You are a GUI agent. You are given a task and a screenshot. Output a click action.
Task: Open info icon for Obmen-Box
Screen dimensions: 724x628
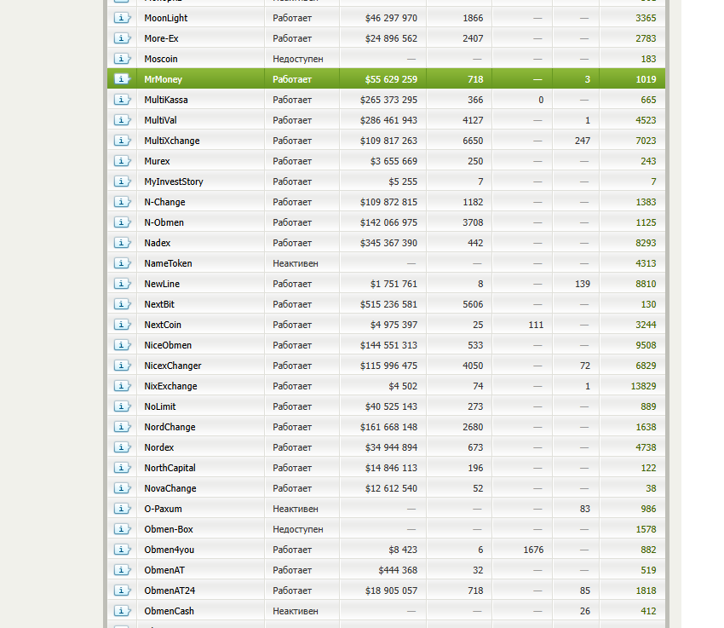(x=122, y=529)
